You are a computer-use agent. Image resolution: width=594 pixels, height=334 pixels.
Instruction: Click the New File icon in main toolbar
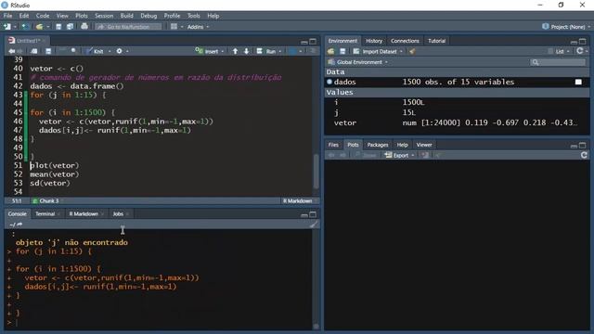6,27
